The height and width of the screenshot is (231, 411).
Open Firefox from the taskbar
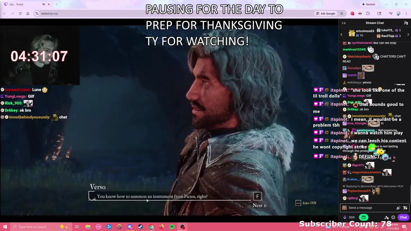pos(162,227)
